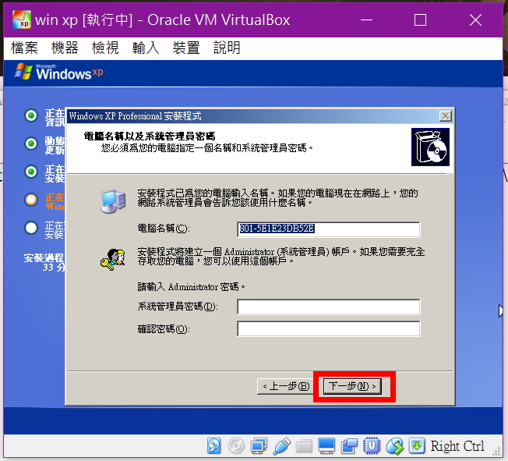The image size is (508, 461).
Task: Click the resize grip at status bar corner
Action: coord(496,452)
